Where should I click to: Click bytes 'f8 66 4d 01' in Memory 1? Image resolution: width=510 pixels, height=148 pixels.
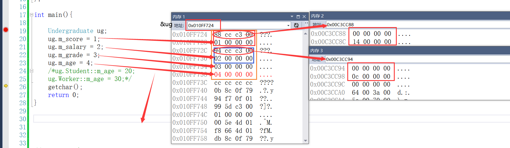233,131
